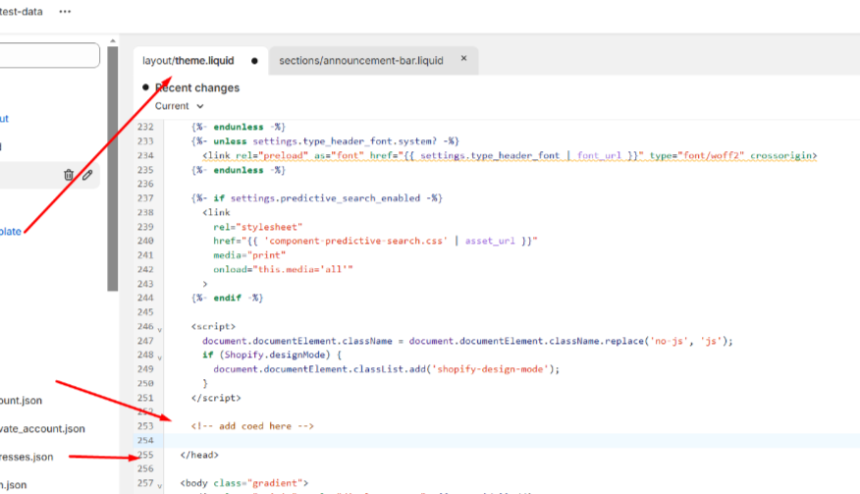Click the sidebar vertical scrollbar

tap(113, 169)
